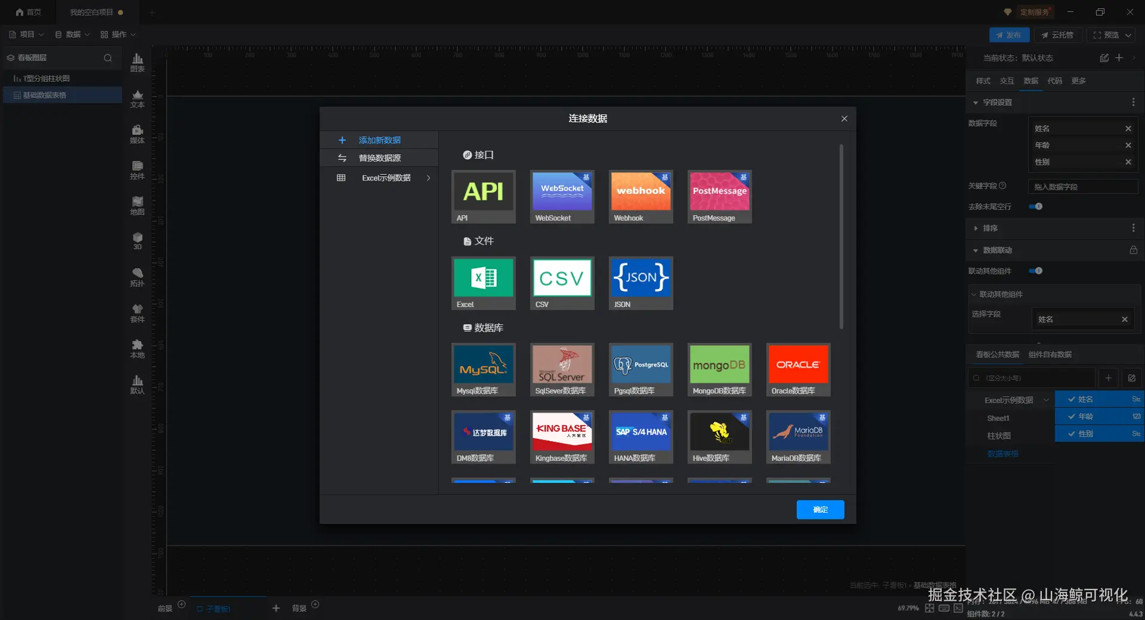Click the 预览 preview button

tap(1106, 35)
